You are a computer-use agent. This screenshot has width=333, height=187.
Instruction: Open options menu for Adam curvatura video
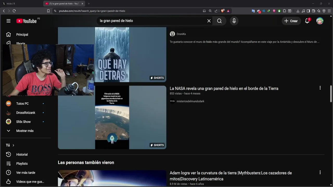pos(320,172)
